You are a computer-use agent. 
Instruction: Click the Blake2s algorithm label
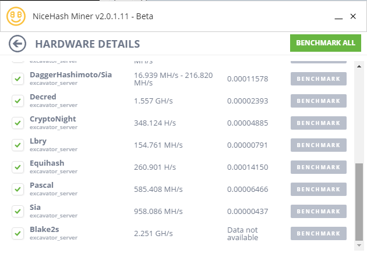coord(44,230)
